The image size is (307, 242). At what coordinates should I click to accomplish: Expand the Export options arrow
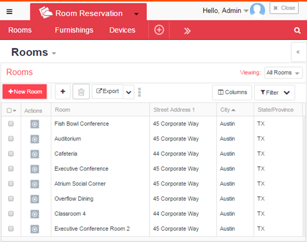(128, 92)
